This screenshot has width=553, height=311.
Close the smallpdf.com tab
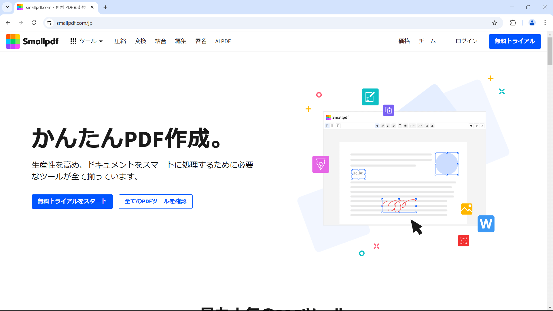coord(92,7)
